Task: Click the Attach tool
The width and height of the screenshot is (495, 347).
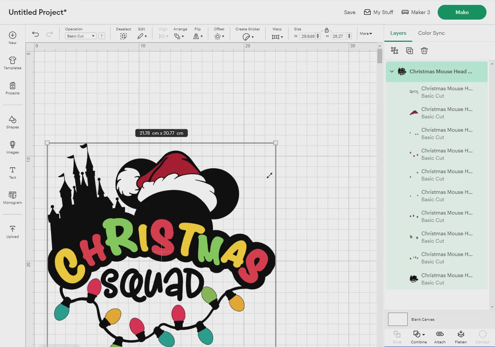Action: click(x=440, y=337)
